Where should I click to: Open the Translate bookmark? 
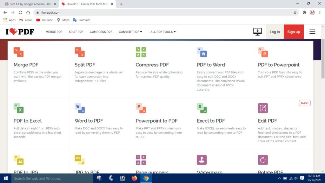[x=82, y=20]
